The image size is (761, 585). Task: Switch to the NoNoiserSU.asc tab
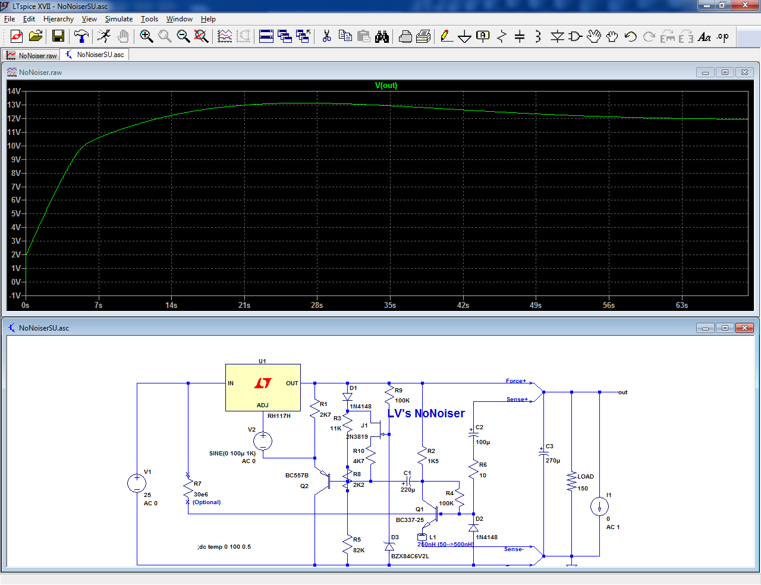pyautogui.click(x=95, y=55)
